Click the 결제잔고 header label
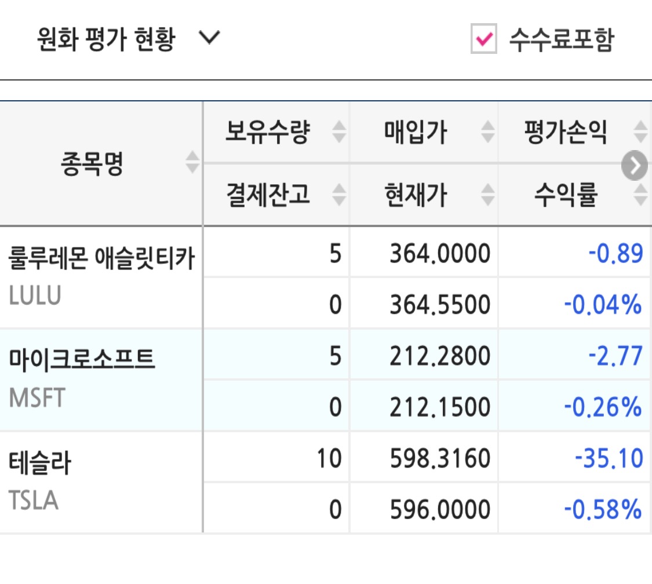 (x=268, y=195)
